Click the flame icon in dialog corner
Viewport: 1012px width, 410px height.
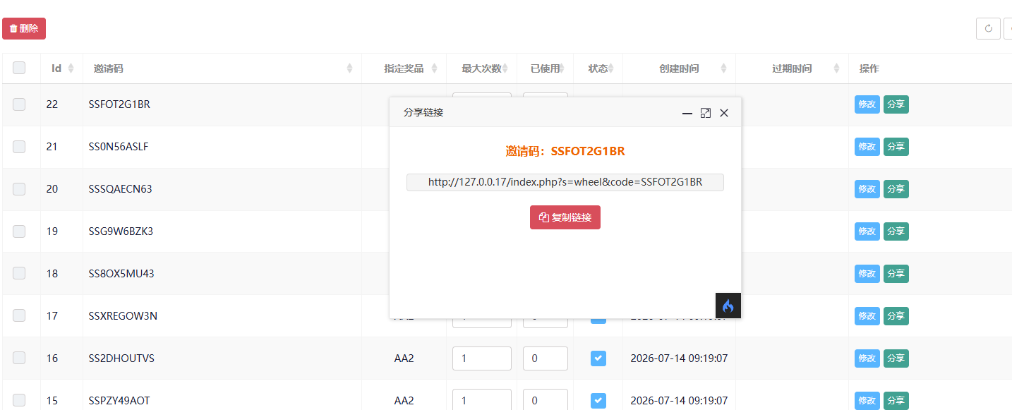(x=728, y=306)
